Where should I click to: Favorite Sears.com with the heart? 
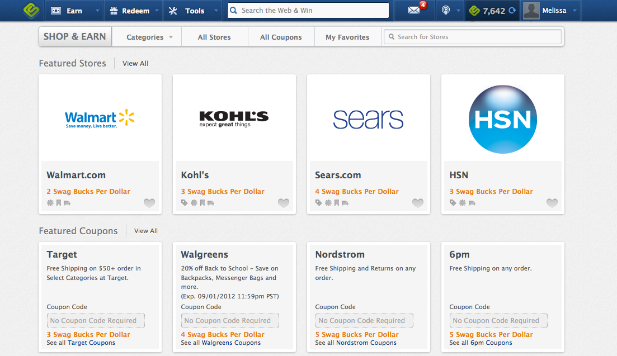coord(418,203)
